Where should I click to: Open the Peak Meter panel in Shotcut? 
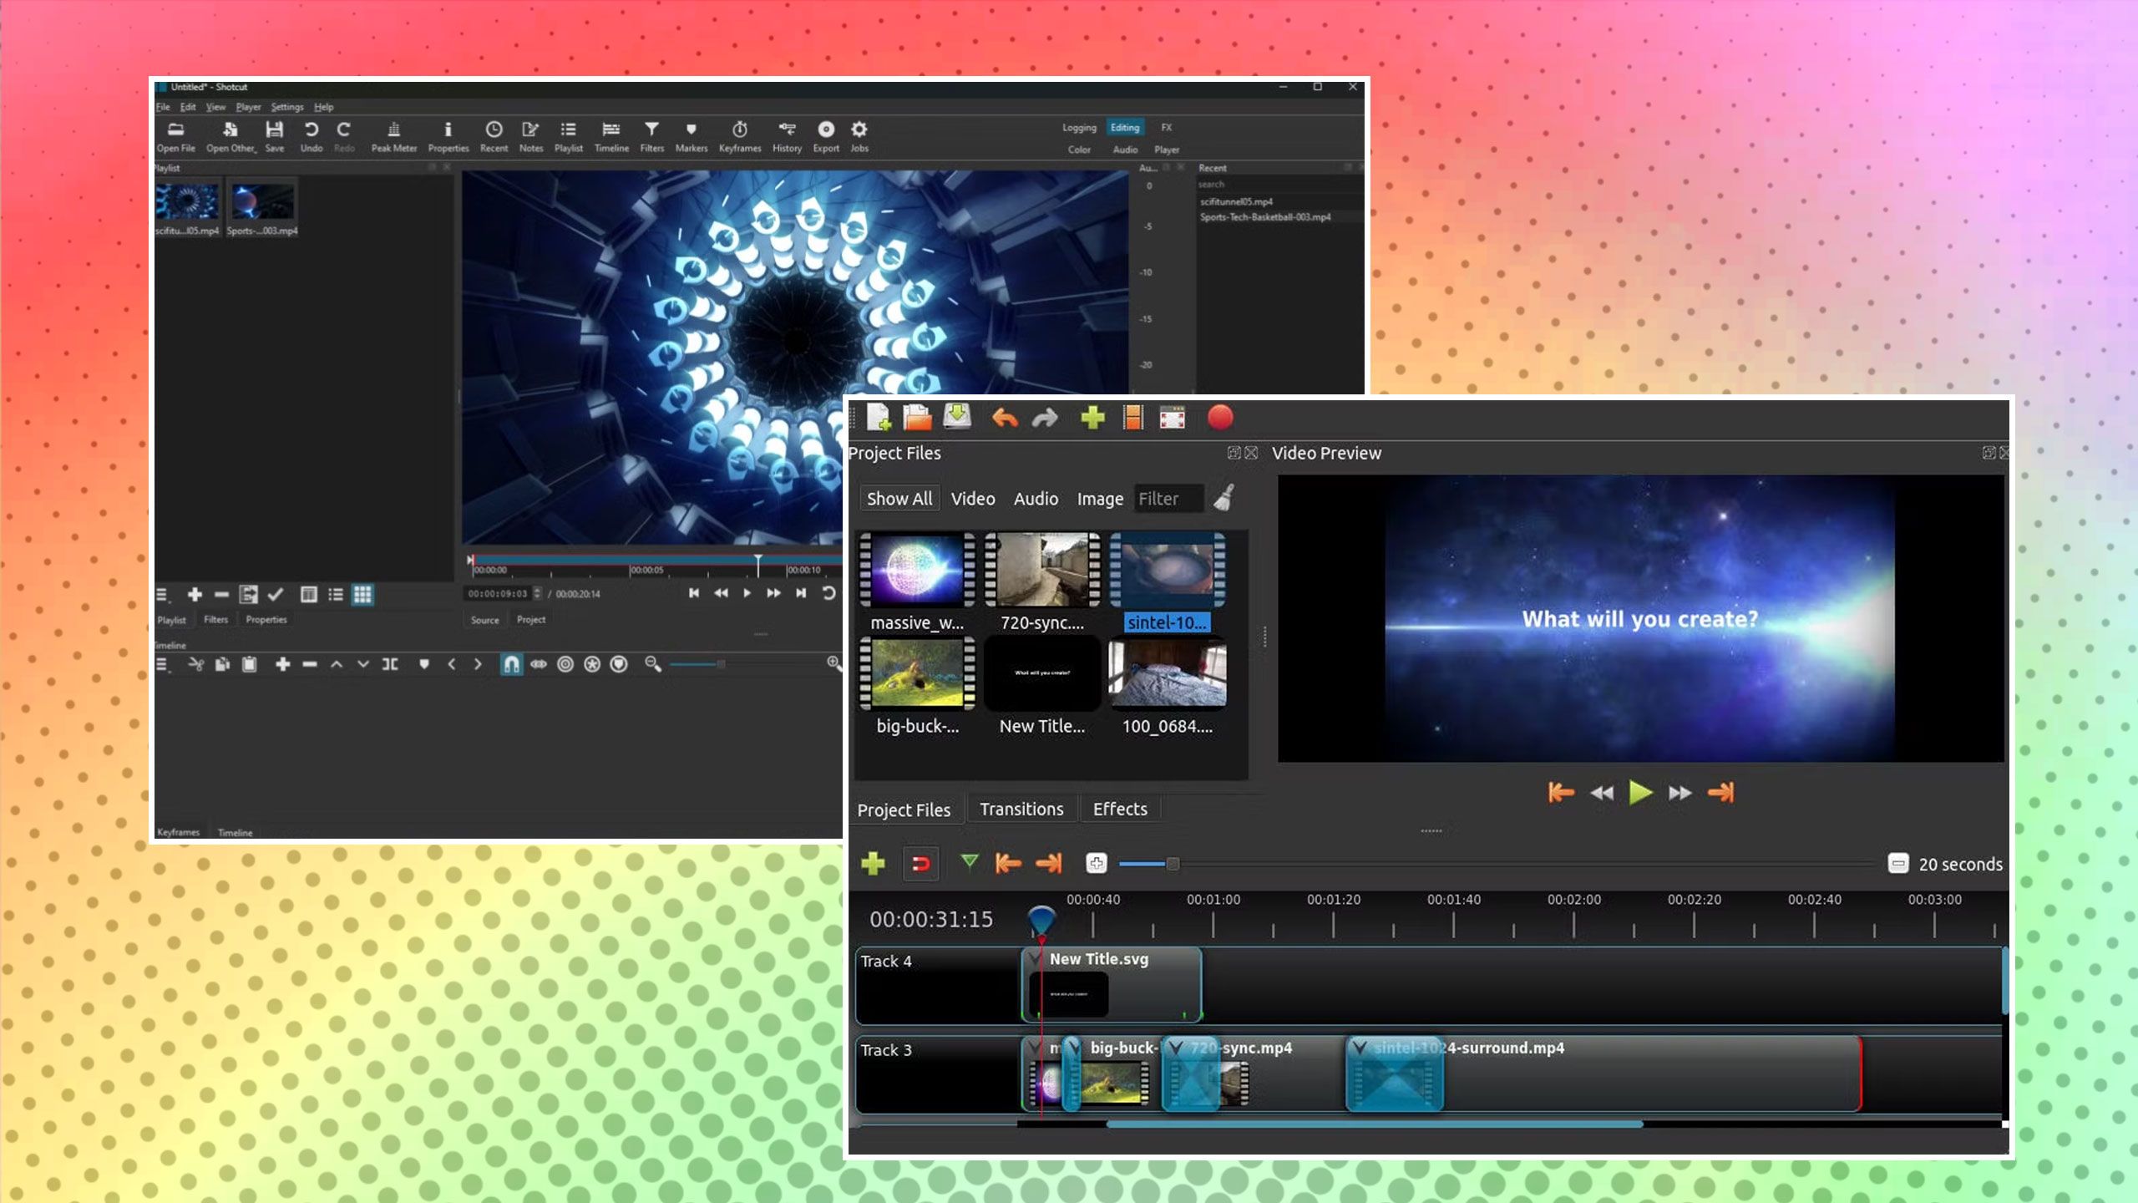393,136
